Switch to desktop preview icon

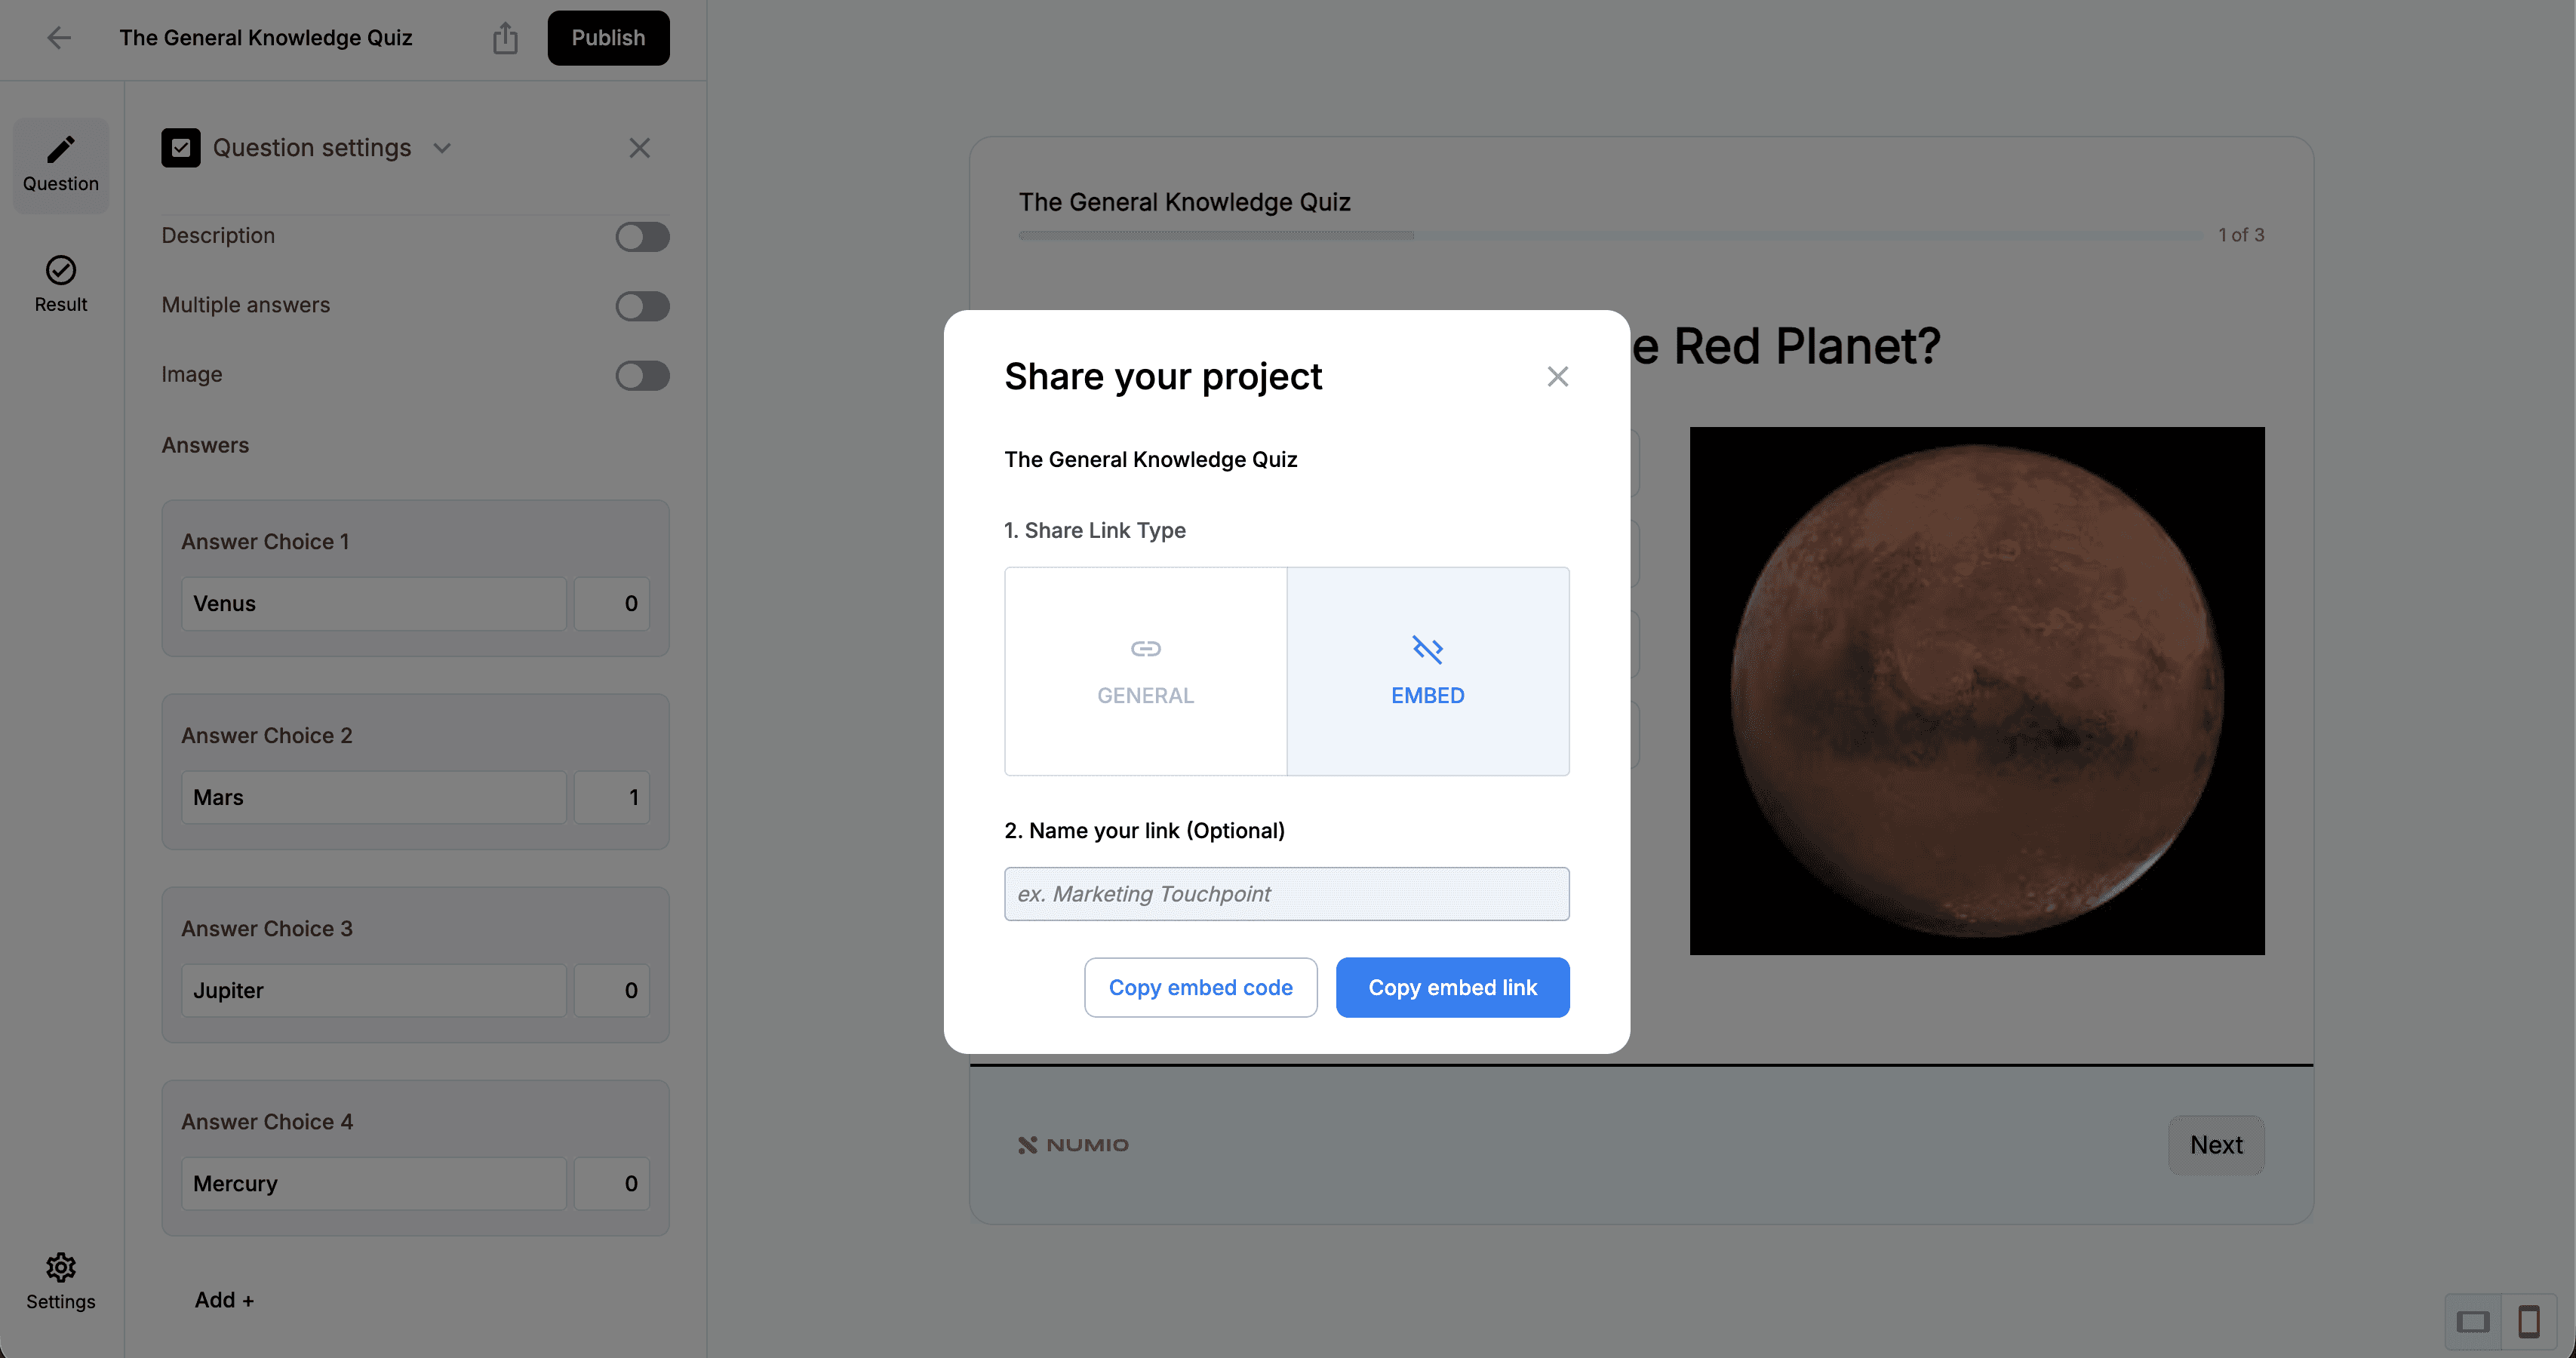pyautogui.click(x=2473, y=1322)
